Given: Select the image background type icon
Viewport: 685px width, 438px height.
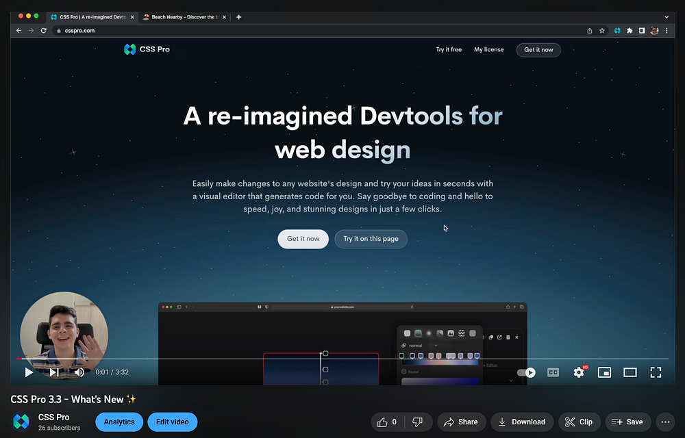Looking at the screenshot, I should [451, 333].
